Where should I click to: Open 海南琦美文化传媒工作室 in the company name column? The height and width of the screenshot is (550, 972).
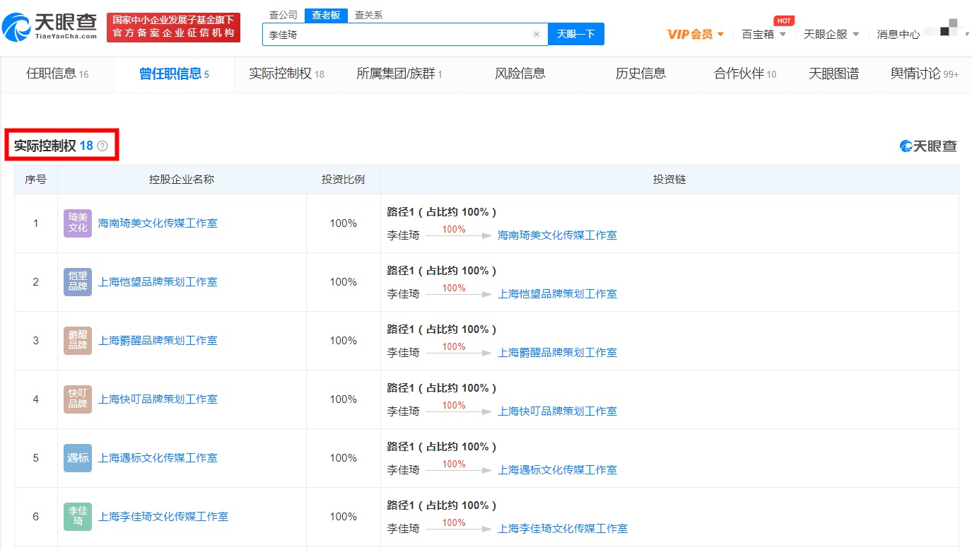(x=158, y=223)
